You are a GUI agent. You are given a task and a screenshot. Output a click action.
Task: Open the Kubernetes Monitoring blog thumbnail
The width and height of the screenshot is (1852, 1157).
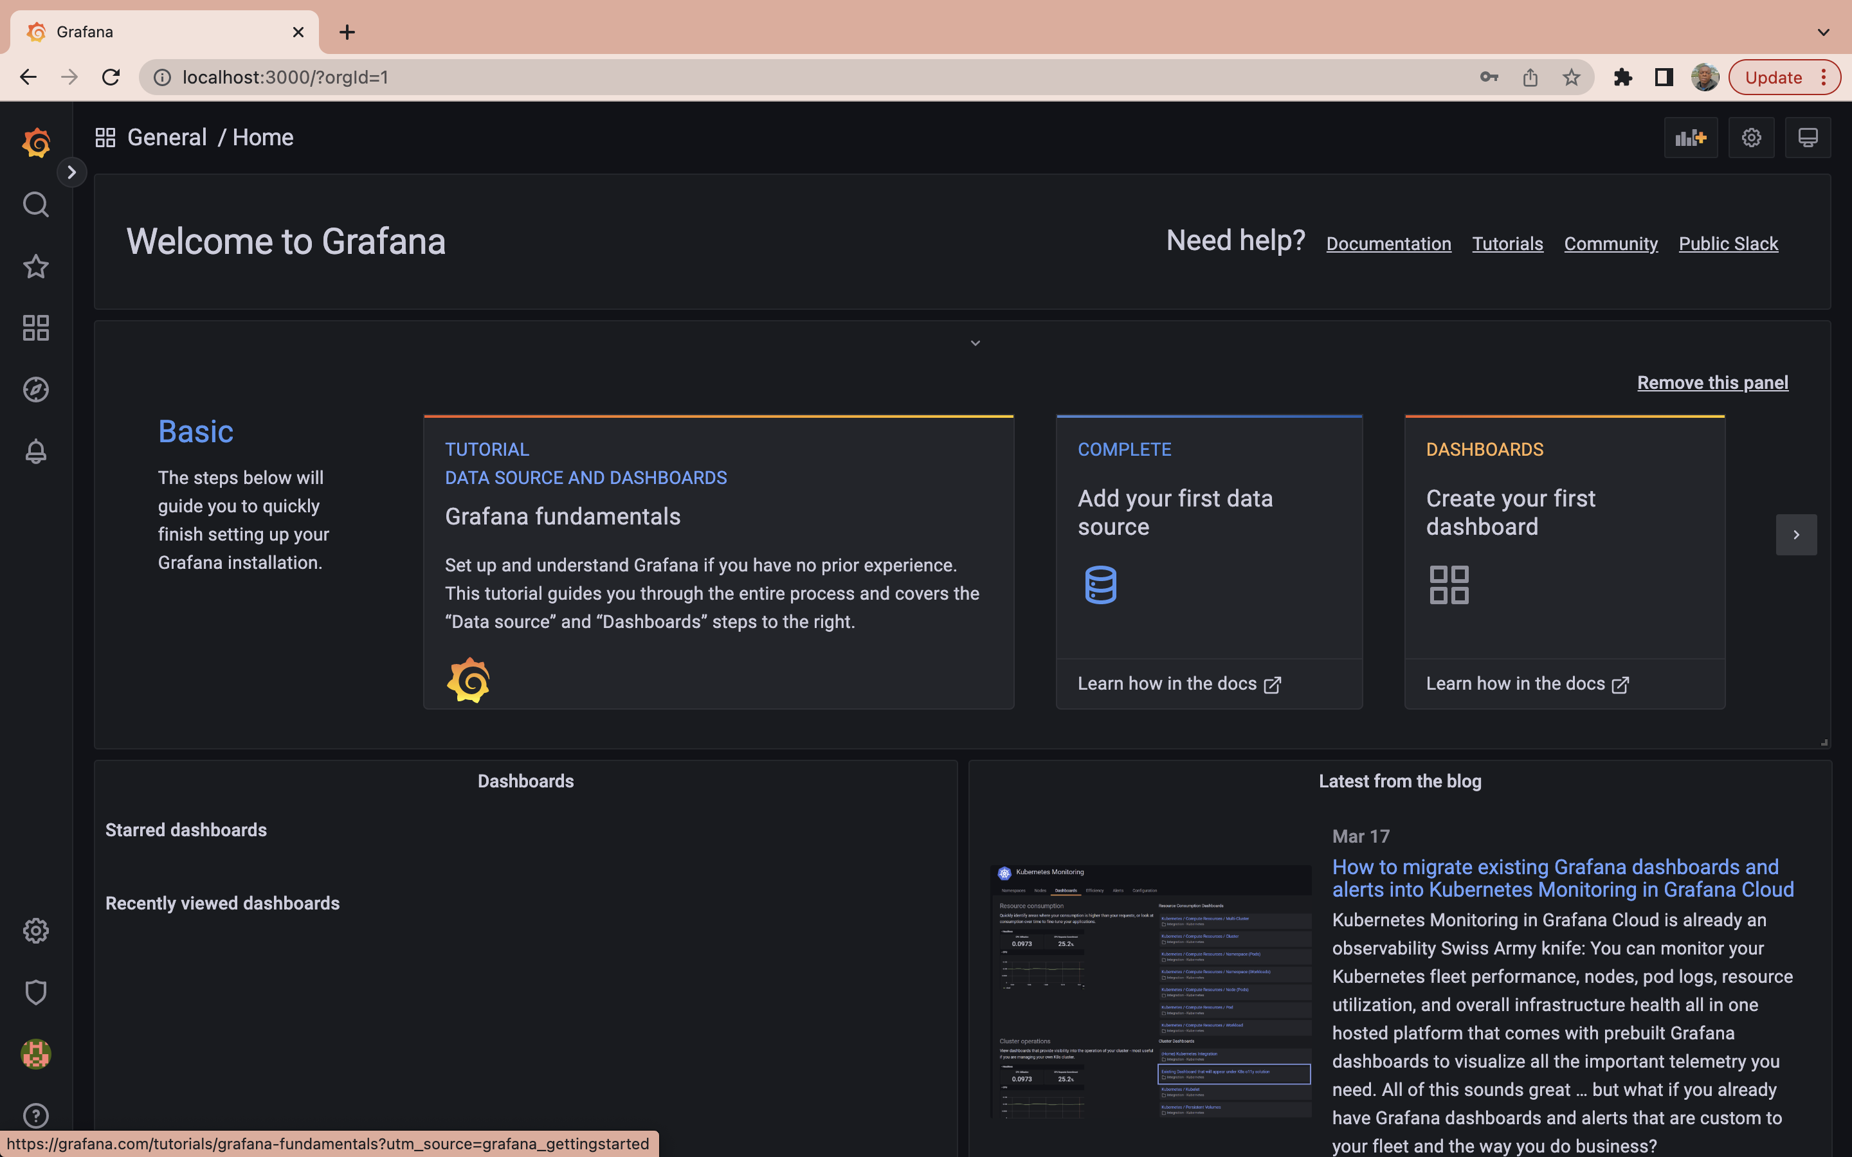point(1150,991)
